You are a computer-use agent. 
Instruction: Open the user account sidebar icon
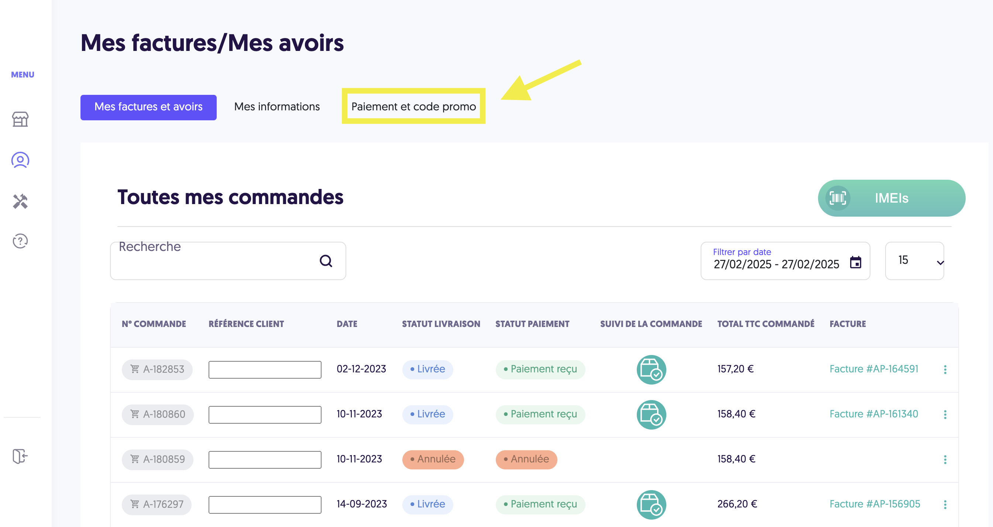pos(20,160)
